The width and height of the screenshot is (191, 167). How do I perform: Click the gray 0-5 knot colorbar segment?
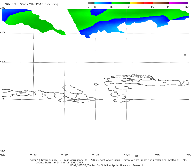tap(91, 3)
